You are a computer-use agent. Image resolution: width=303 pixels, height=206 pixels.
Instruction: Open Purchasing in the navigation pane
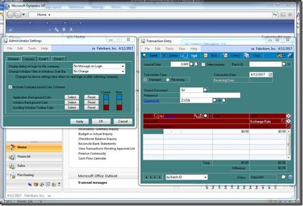pos(34,175)
